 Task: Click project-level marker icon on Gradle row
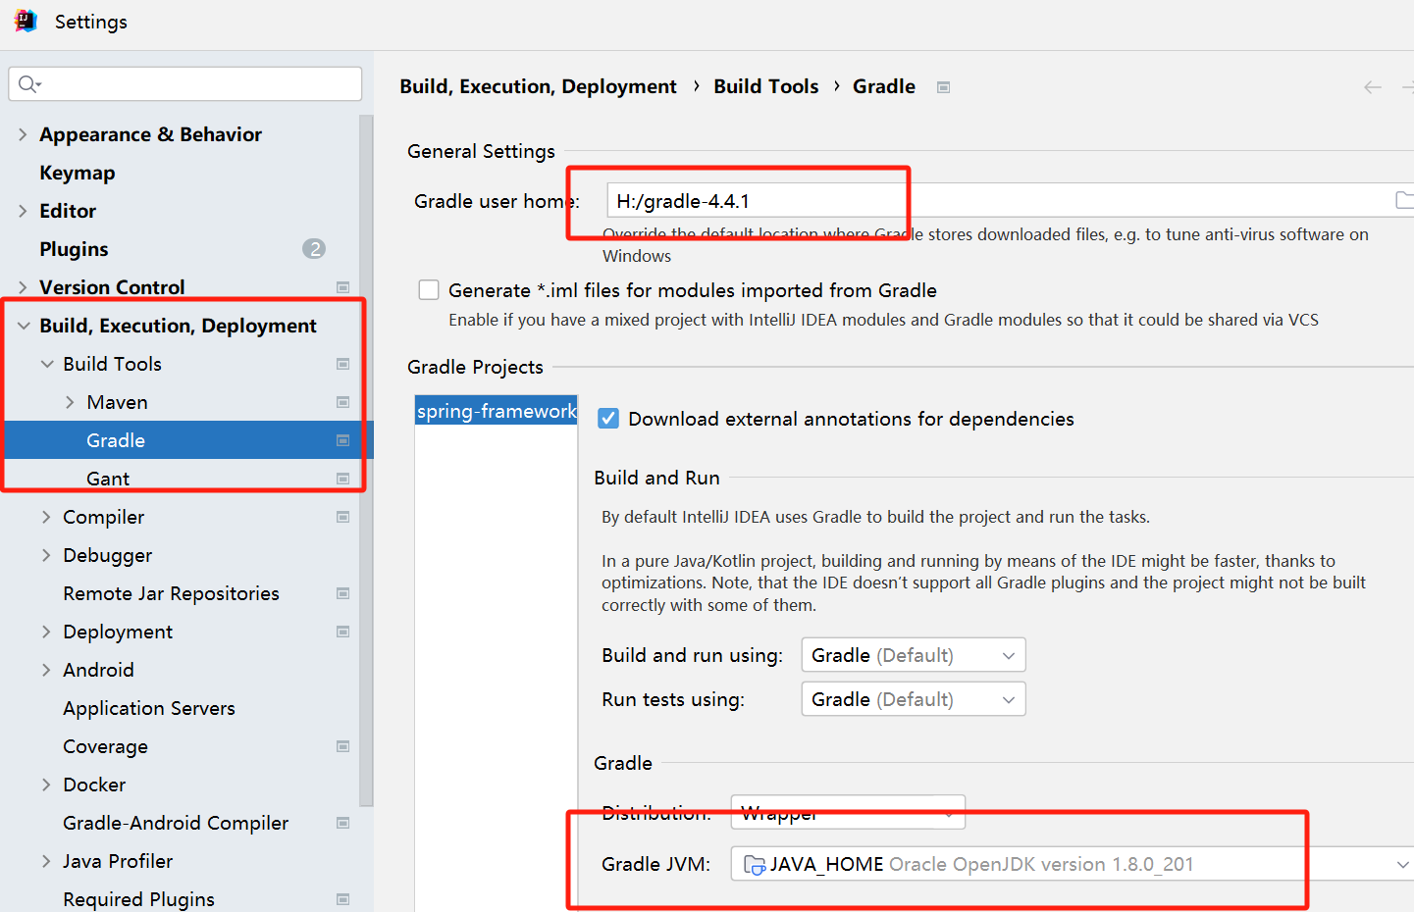tap(343, 440)
